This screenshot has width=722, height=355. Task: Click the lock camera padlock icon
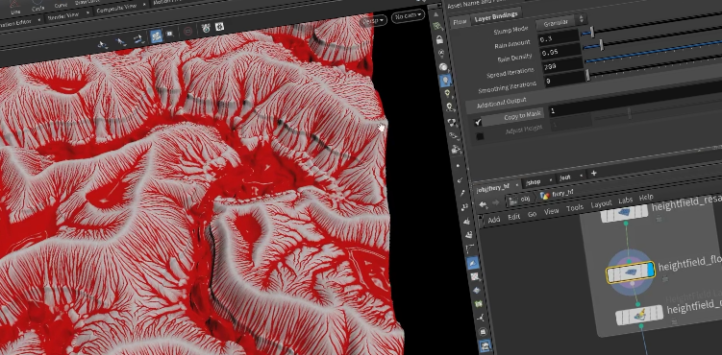click(439, 39)
